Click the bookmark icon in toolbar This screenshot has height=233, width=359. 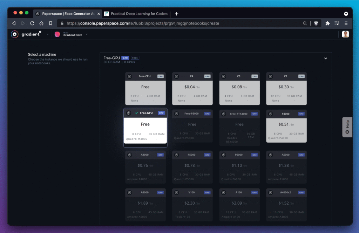tap(50, 23)
